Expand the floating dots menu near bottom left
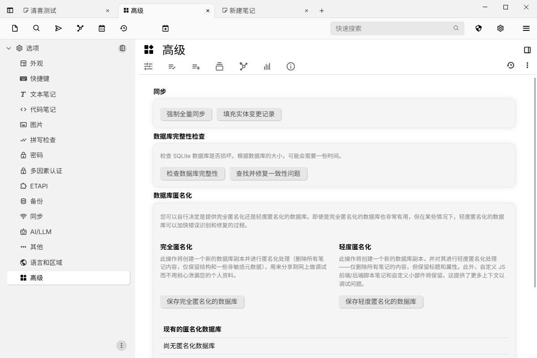 [x=121, y=345]
